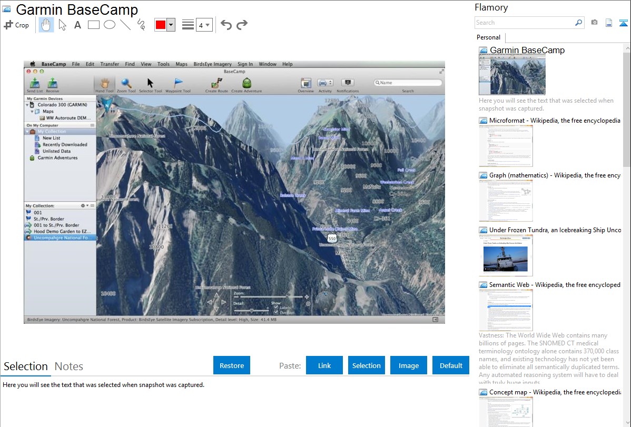Click the Create Adventure backpack icon
This screenshot has width=631, height=427.
coord(247,83)
